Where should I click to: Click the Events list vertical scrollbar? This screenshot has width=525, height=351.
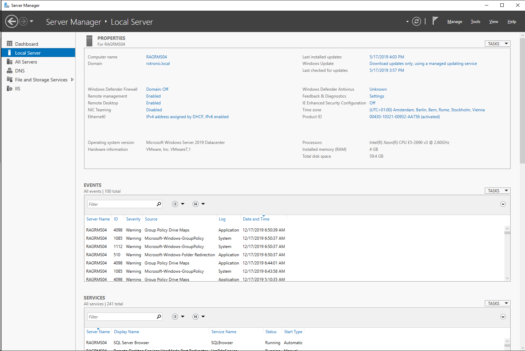[507, 253]
